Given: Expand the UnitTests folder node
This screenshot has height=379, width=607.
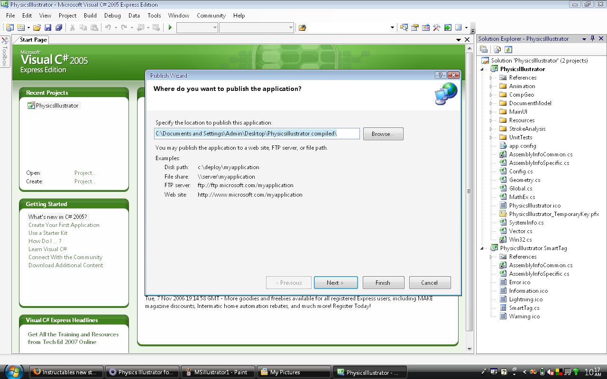Looking at the screenshot, I should pyautogui.click(x=491, y=137).
